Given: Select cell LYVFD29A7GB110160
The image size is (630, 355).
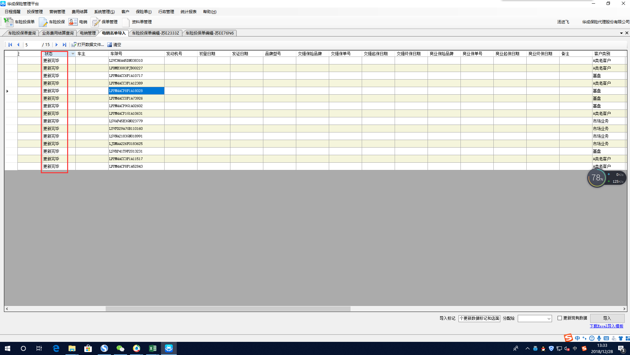Looking at the screenshot, I should click(x=136, y=129).
